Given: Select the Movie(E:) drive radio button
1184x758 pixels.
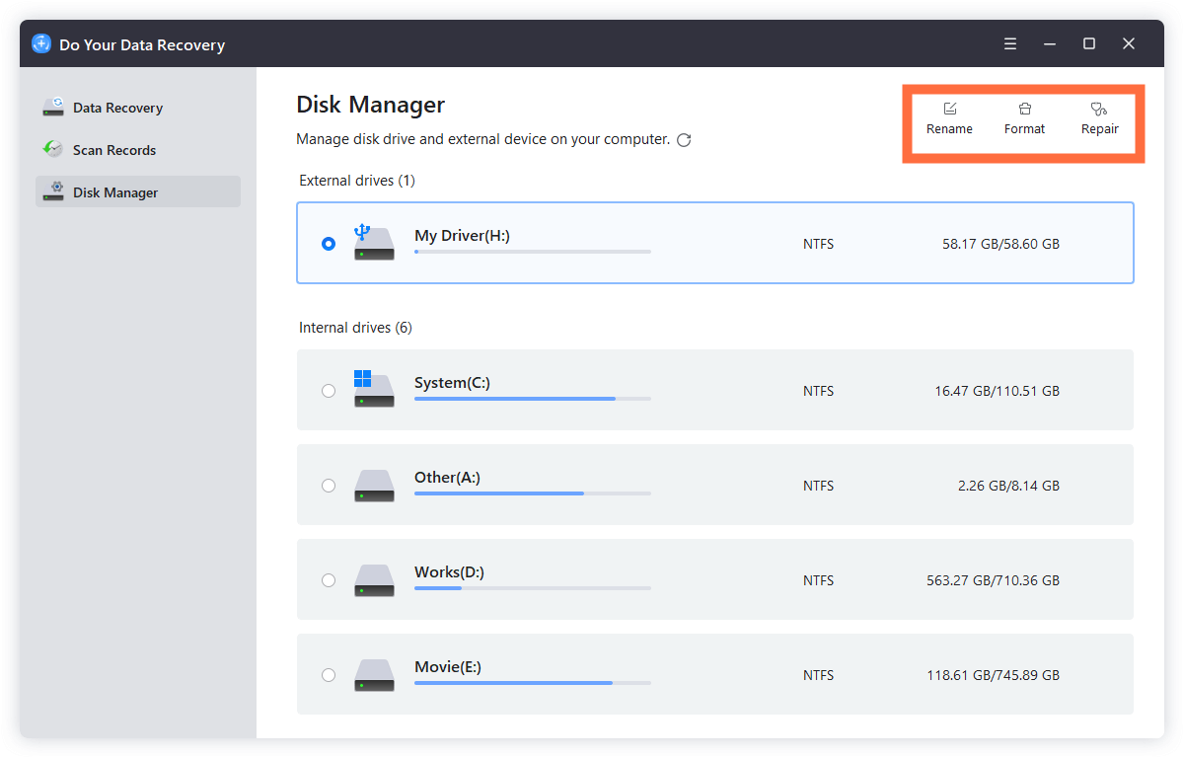Looking at the screenshot, I should point(329,674).
